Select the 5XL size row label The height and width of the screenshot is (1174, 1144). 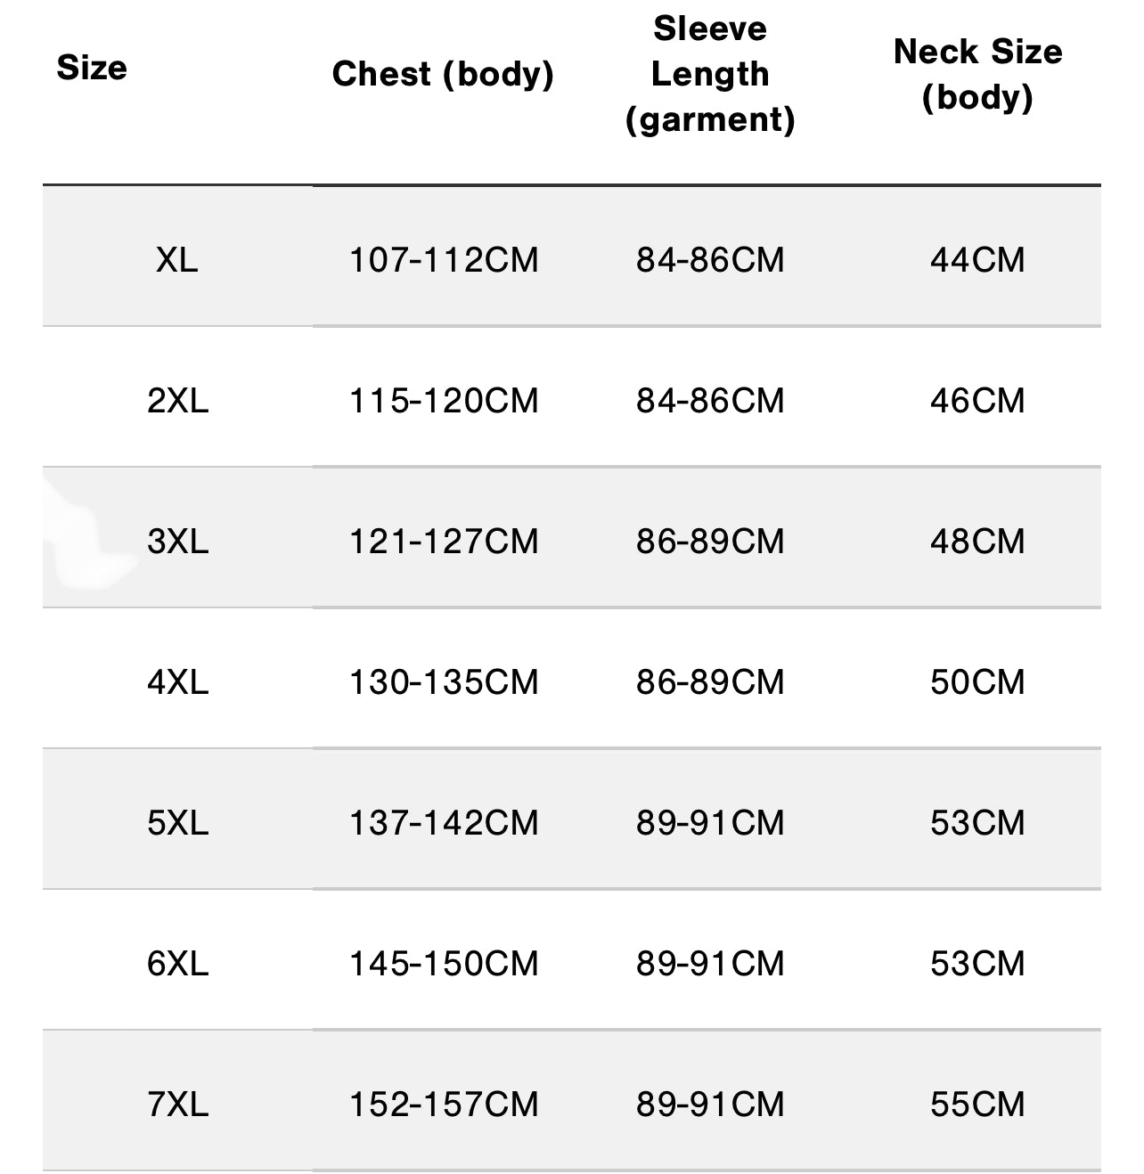coord(177,823)
